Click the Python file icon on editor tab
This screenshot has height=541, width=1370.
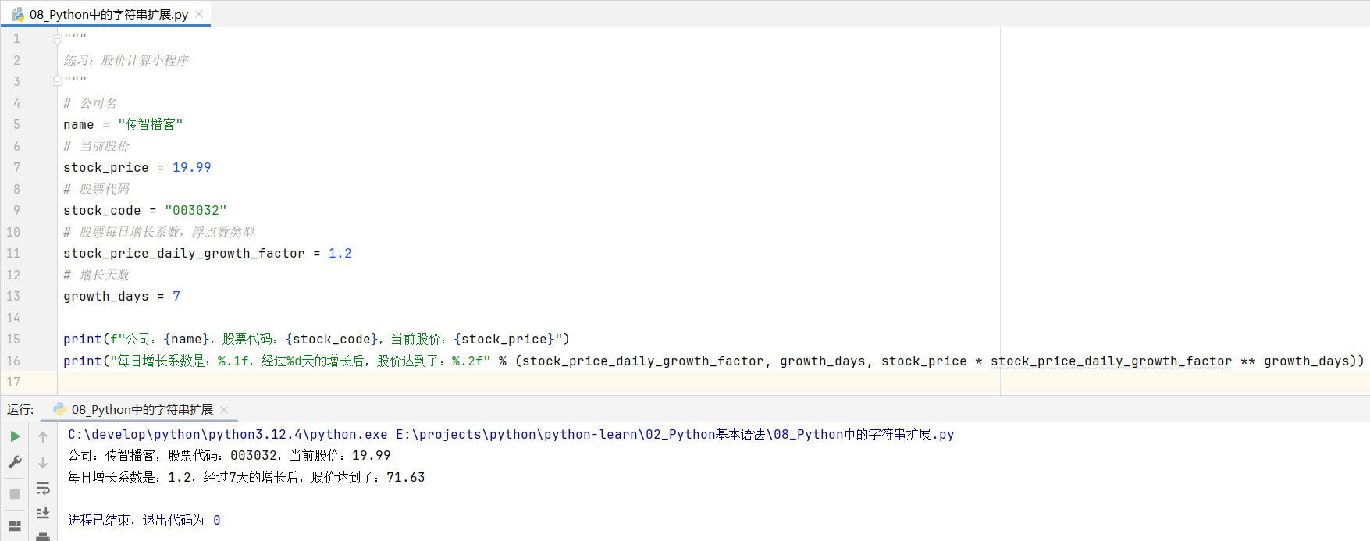point(18,14)
